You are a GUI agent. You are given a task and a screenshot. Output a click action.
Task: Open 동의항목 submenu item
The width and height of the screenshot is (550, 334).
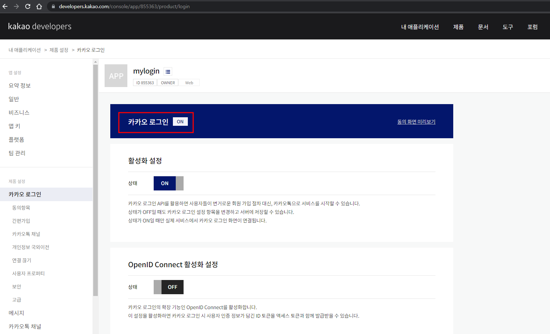tap(21, 208)
